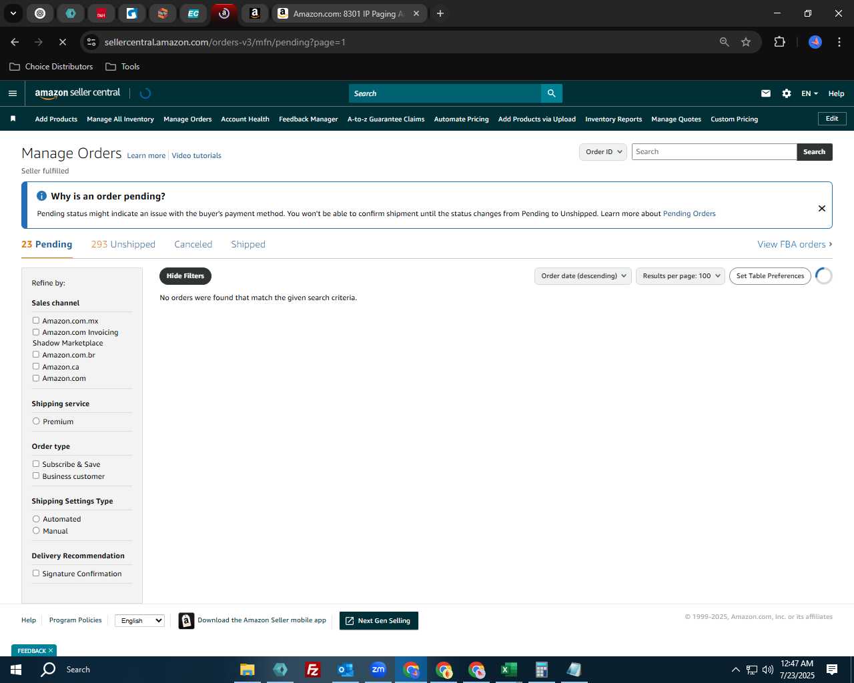The height and width of the screenshot is (683, 854).
Task: Open the English footer language selector
Action: pyautogui.click(x=139, y=620)
